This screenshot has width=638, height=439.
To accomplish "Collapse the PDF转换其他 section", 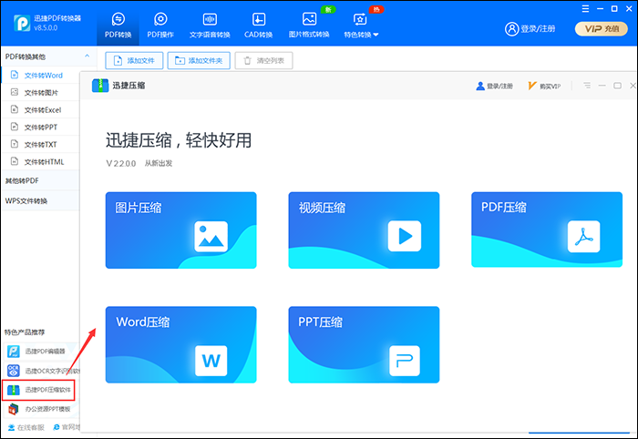I will [x=87, y=56].
